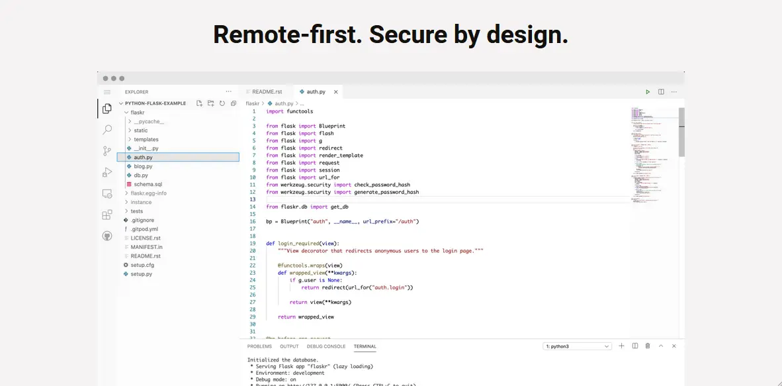This screenshot has width=782, height=386.
Task: Open blog.py from the file tree
Action: click(143, 166)
